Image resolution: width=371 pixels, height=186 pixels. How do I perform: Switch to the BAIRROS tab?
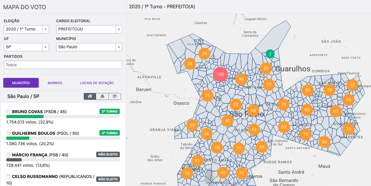55,83
